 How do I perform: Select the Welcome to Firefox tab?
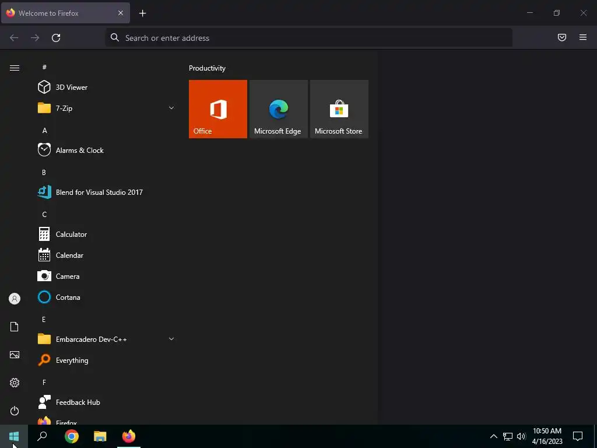pyautogui.click(x=66, y=13)
